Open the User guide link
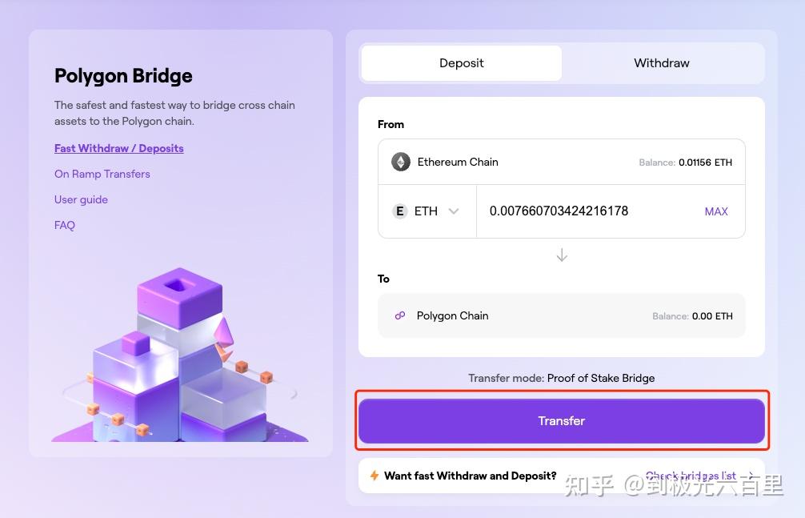The width and height of the screenshot is (805, 518). (81, 199)
